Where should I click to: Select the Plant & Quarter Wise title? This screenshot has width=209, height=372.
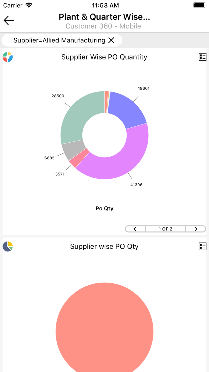pyautogui.click(x=105, y=17)
